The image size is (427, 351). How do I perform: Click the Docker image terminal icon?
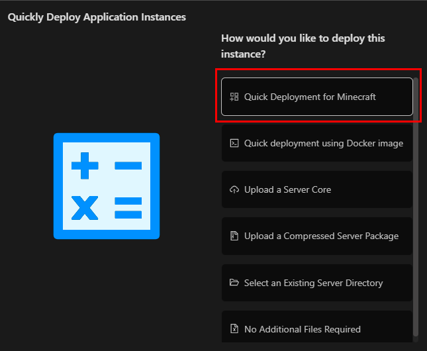[234, 143]
